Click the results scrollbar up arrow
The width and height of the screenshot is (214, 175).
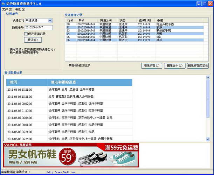coord(208,77)
